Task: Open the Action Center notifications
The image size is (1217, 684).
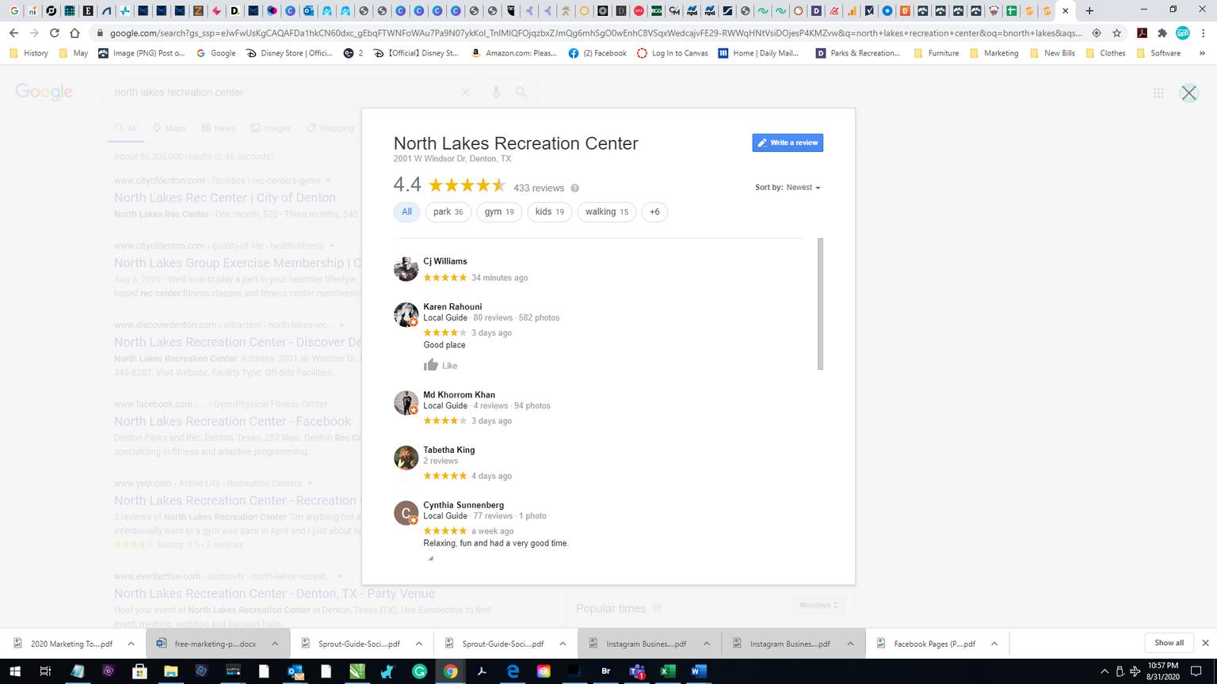Action: click(x=1196, y=671)
